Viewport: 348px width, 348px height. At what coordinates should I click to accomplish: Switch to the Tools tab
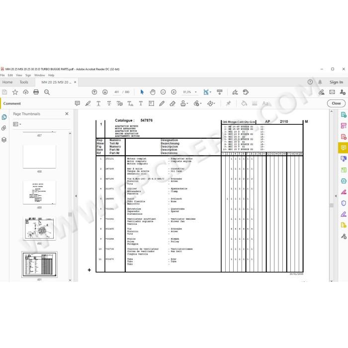(x=24, y=82)
